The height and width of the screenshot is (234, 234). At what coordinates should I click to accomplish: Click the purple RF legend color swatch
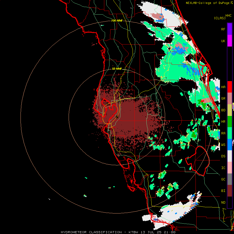230,29
